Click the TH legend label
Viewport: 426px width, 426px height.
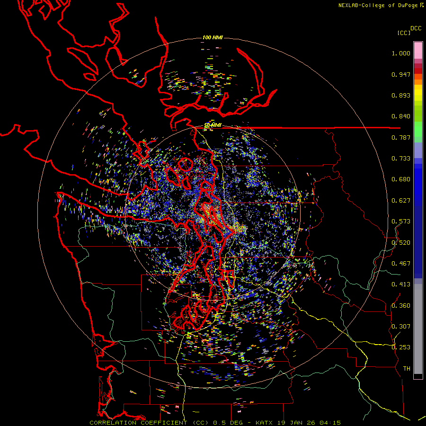[407, 369]
